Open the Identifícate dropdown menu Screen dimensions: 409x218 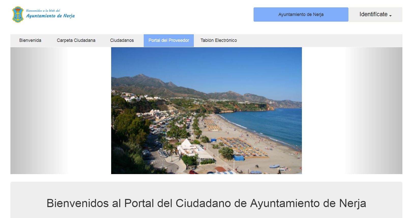click(x=375, y=14)
